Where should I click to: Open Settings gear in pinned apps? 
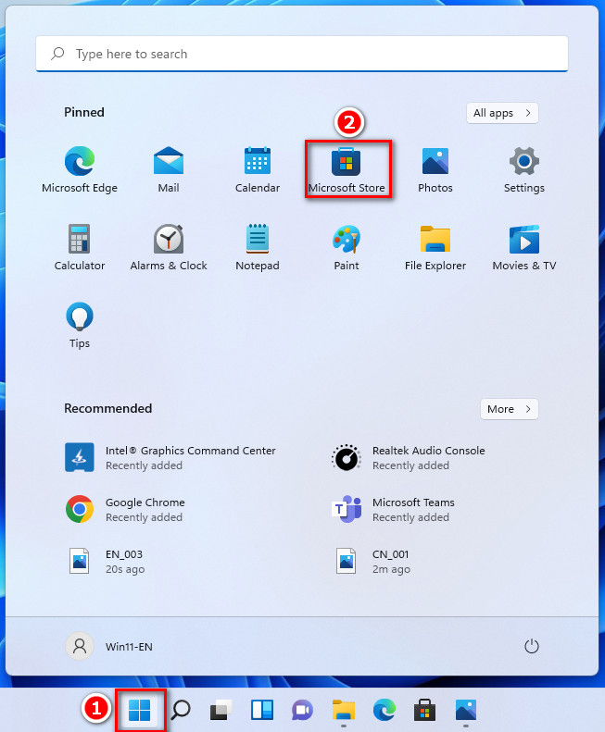pos(524,169)
